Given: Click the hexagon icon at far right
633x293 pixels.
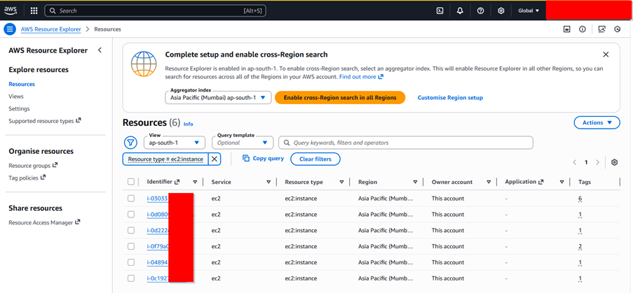Looking at the screenshot, I should (x=618, y=29).
